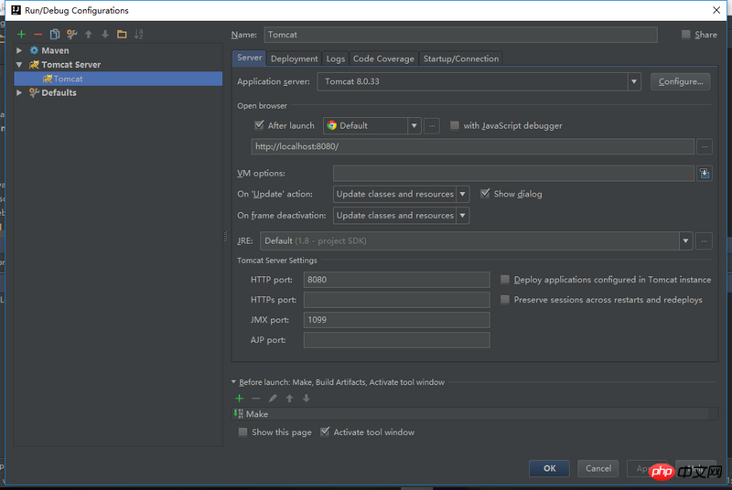732x490 pixels.
Task: Add a Before launch task with the green plus
Action: point(240,399)
